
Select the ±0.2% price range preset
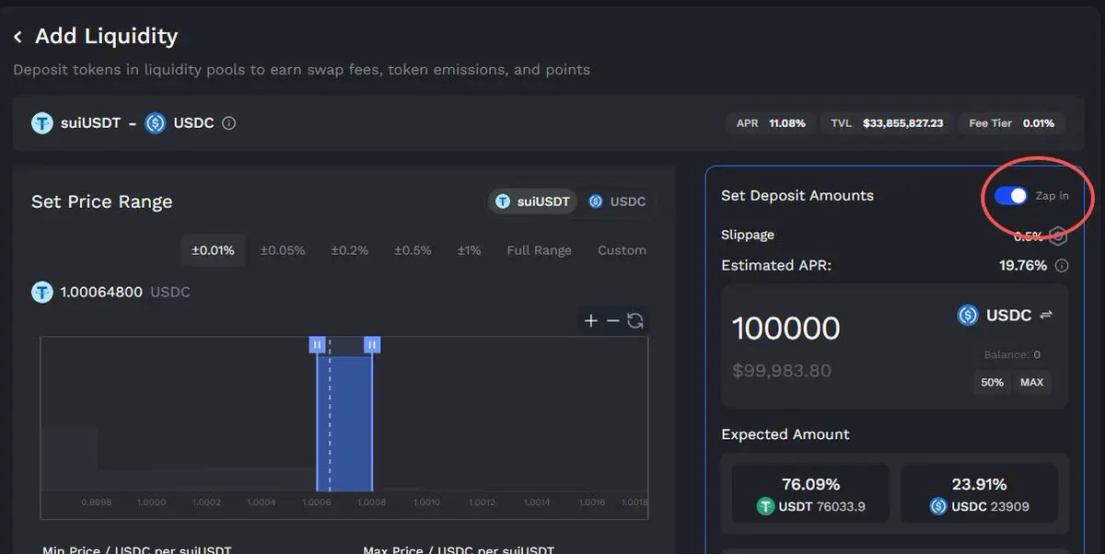(x=350, y=250)
